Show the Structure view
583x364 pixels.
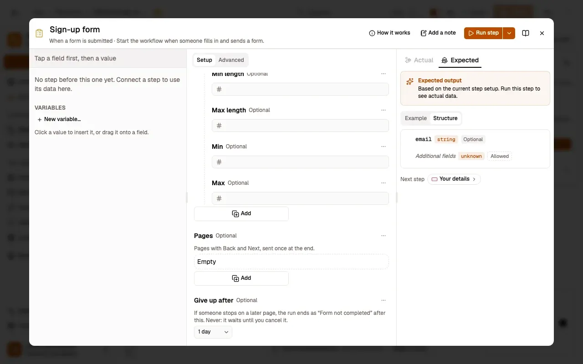click(445, 118)
